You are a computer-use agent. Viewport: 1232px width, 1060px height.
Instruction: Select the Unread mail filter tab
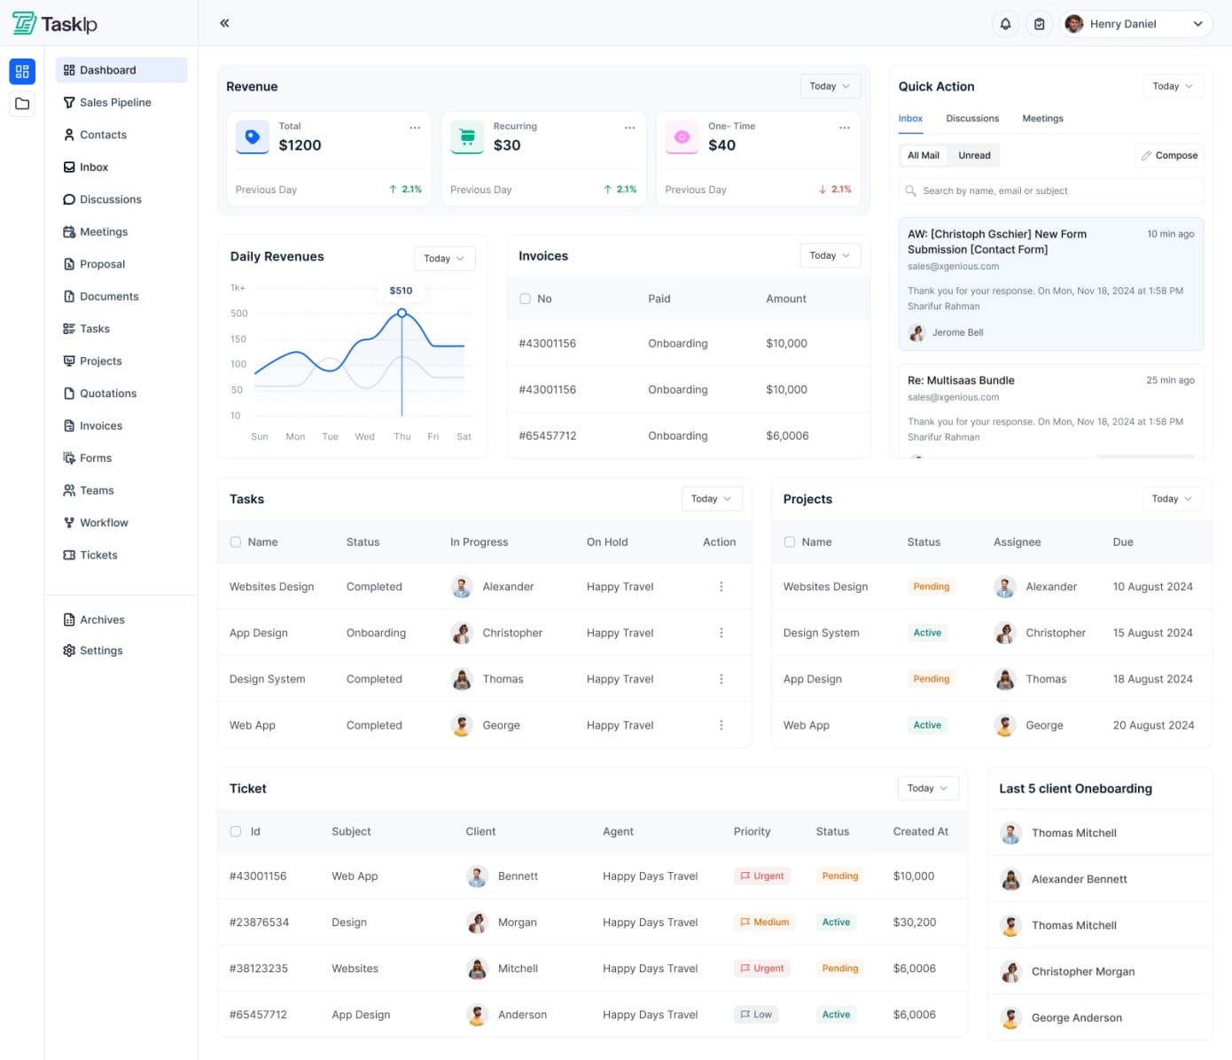point(974,155)
